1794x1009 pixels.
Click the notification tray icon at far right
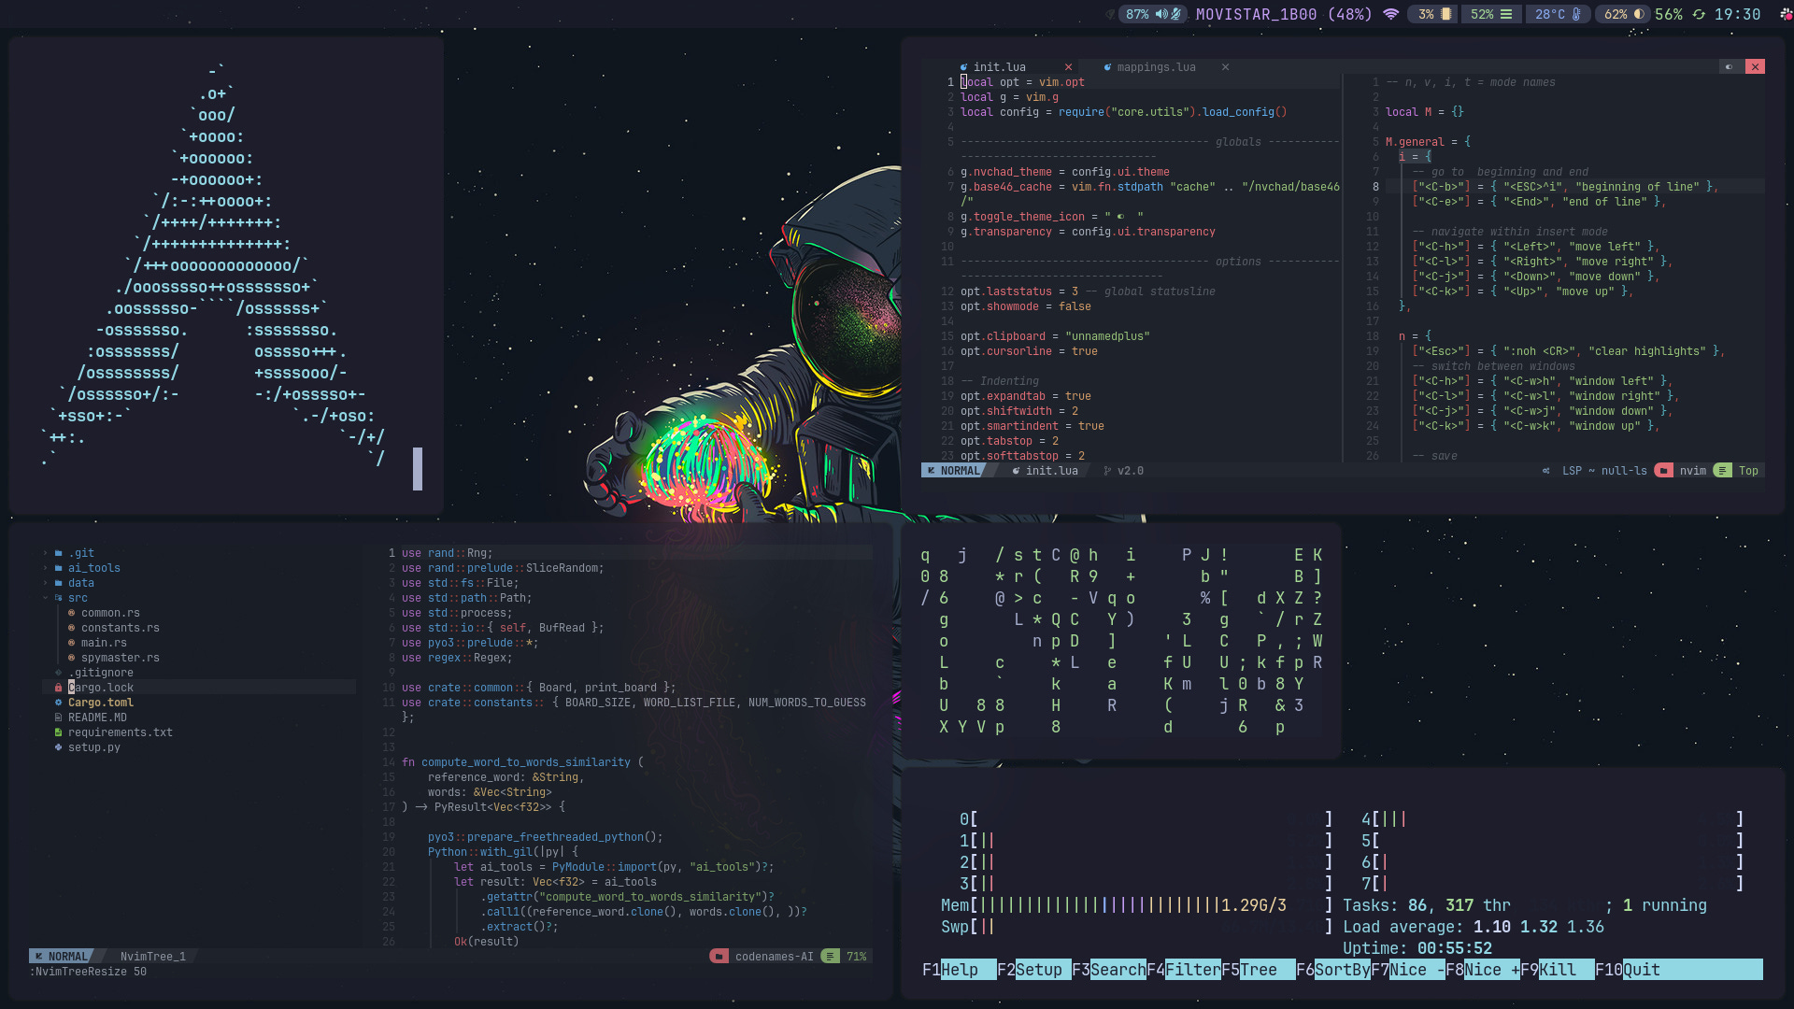pos(1786,14)
